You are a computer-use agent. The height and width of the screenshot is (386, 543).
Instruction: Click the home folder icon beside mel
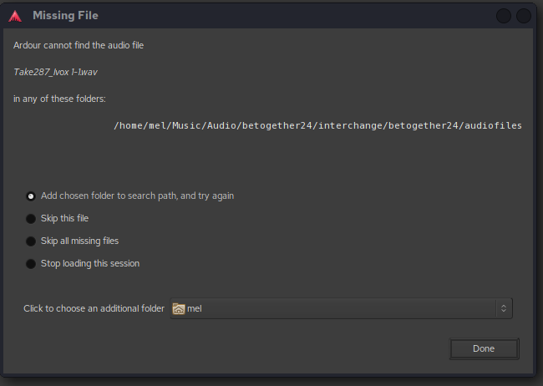click(x=178, y=308)
